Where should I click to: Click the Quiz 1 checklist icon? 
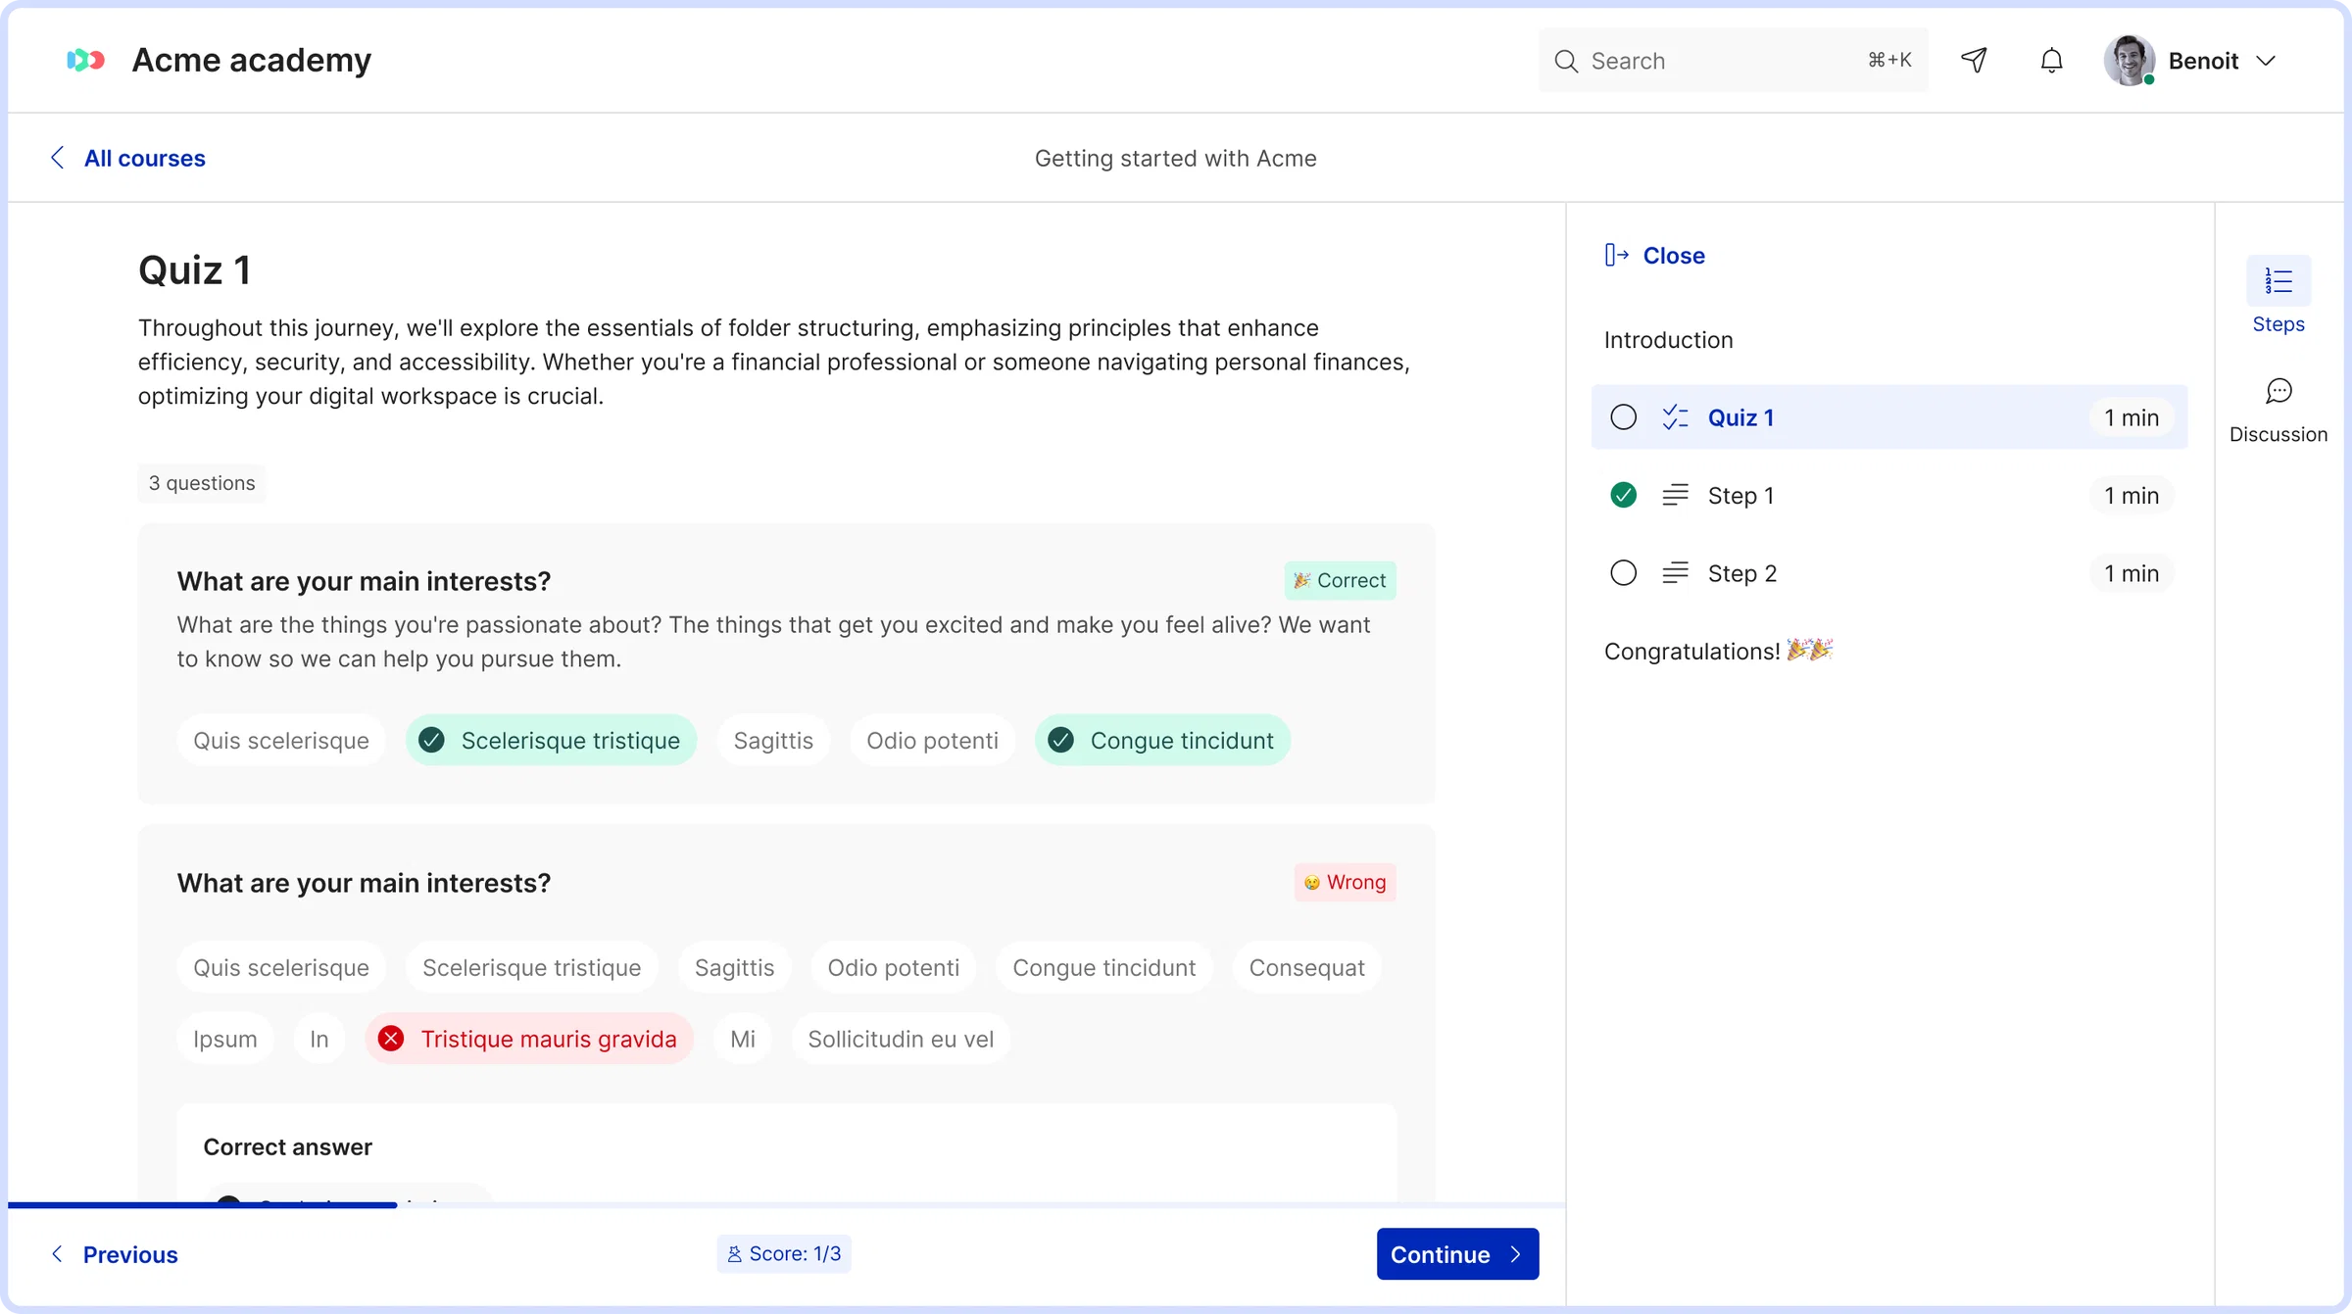1675,417
